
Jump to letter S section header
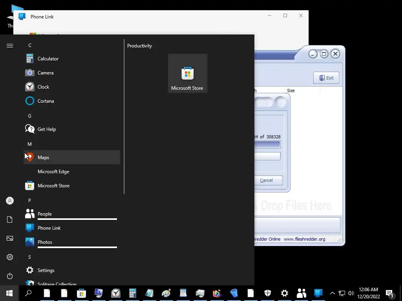[29, 257]
